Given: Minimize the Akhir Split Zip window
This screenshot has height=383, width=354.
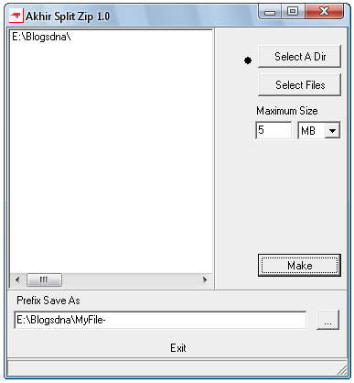Looking at the screenshot, I should (270, 12).
